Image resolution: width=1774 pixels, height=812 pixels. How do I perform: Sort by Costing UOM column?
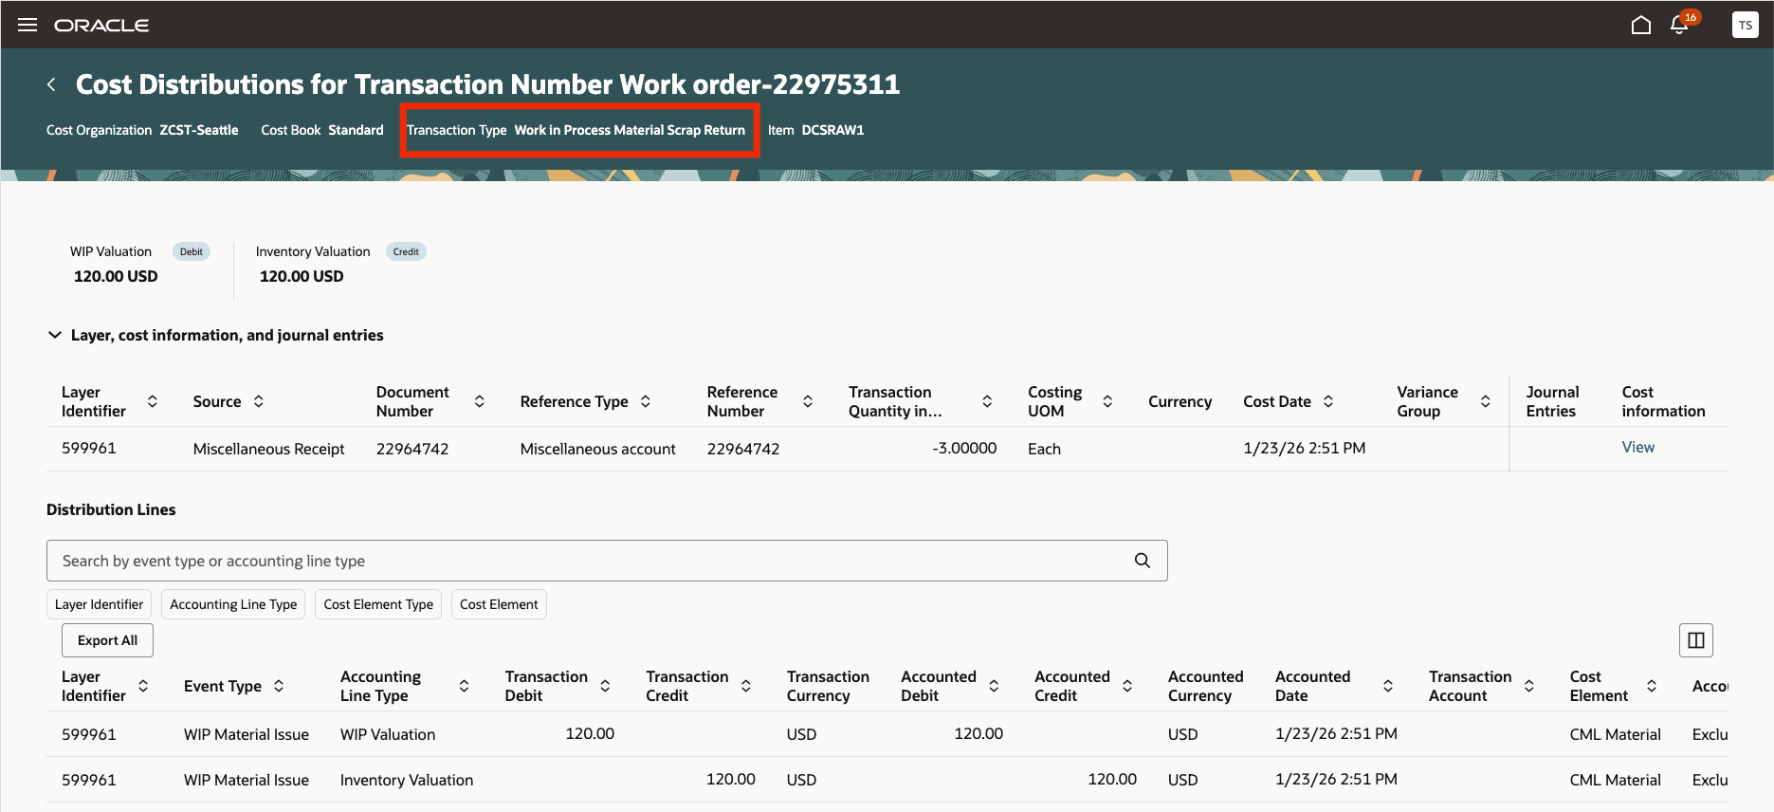(1107, 401)
